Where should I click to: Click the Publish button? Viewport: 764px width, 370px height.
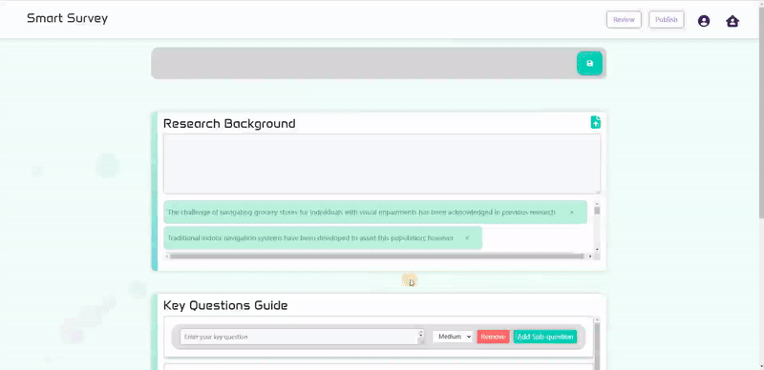click(x=666, y=20)
